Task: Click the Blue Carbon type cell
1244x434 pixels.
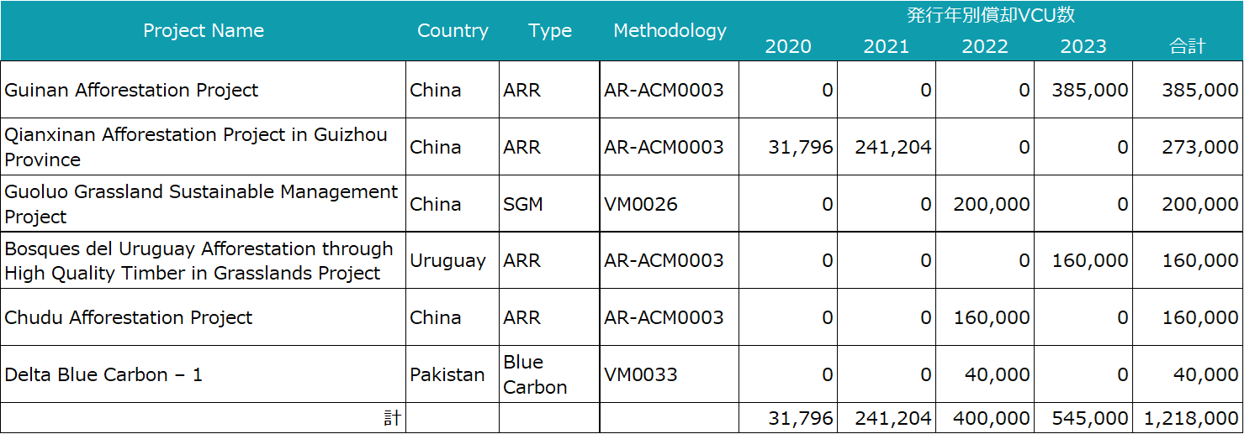Action: click(x=535, y=374)
